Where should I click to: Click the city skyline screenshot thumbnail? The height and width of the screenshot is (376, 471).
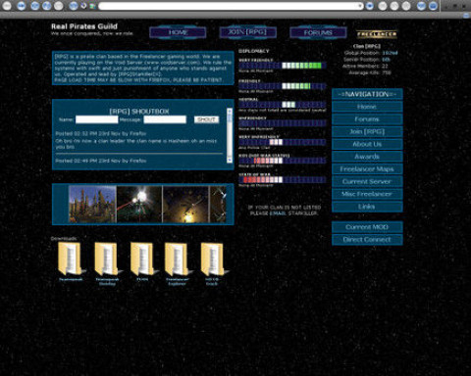pos(92,205)
